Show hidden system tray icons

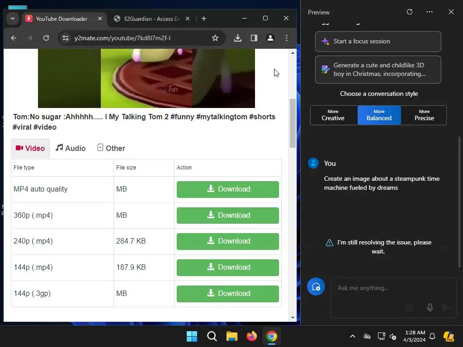point(353,336)
